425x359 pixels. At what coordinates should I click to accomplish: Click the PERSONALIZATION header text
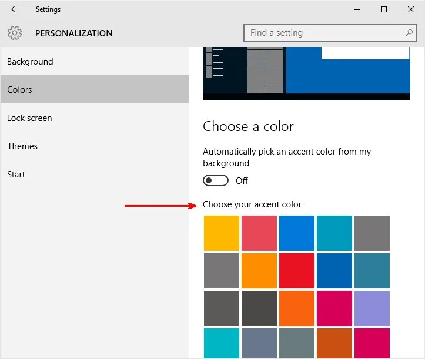point(73,33)
